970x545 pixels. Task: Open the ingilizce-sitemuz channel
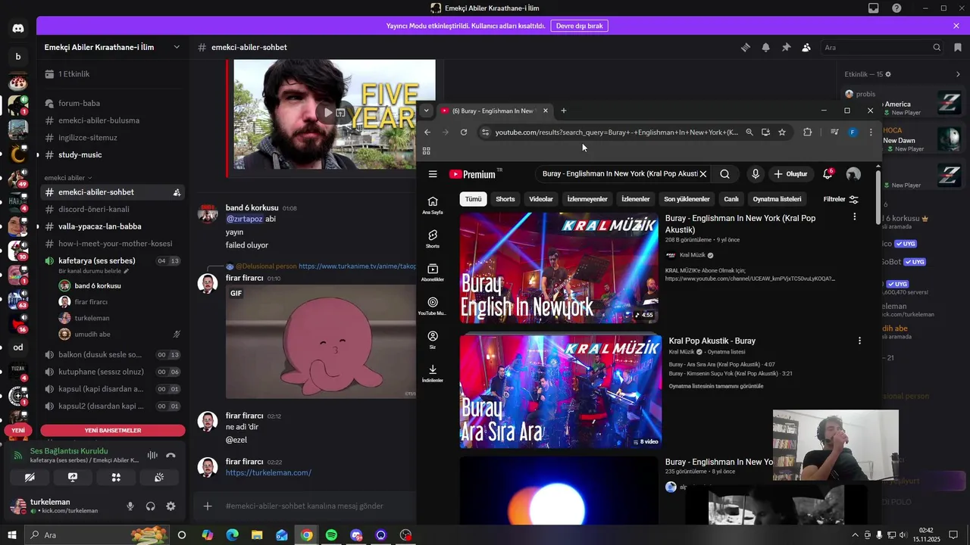coord(114,138)
